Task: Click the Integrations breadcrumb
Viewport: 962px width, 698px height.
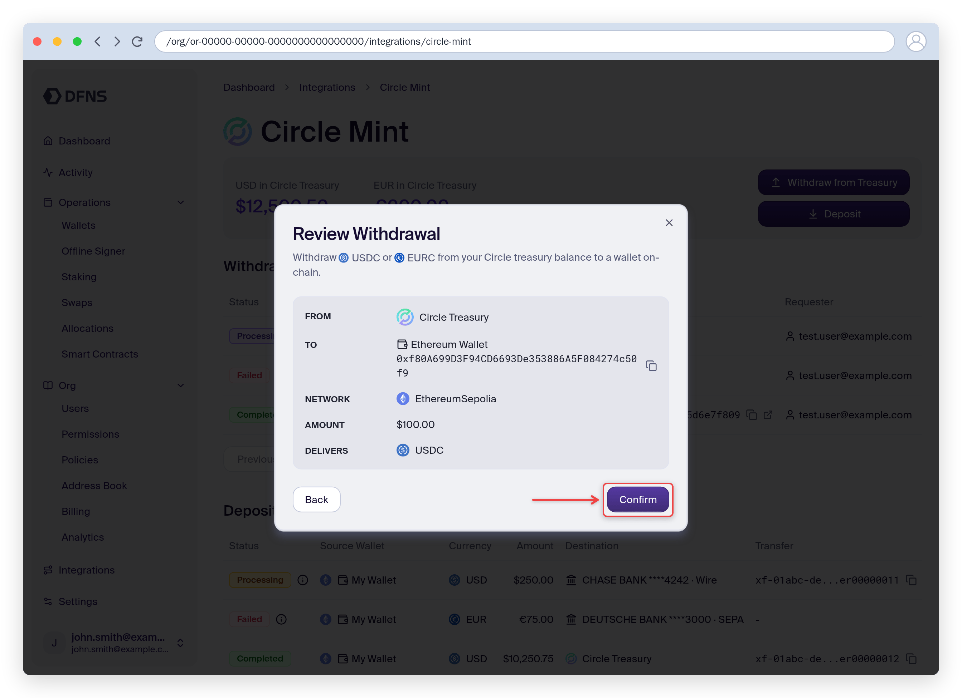Action: coord(327,87)
